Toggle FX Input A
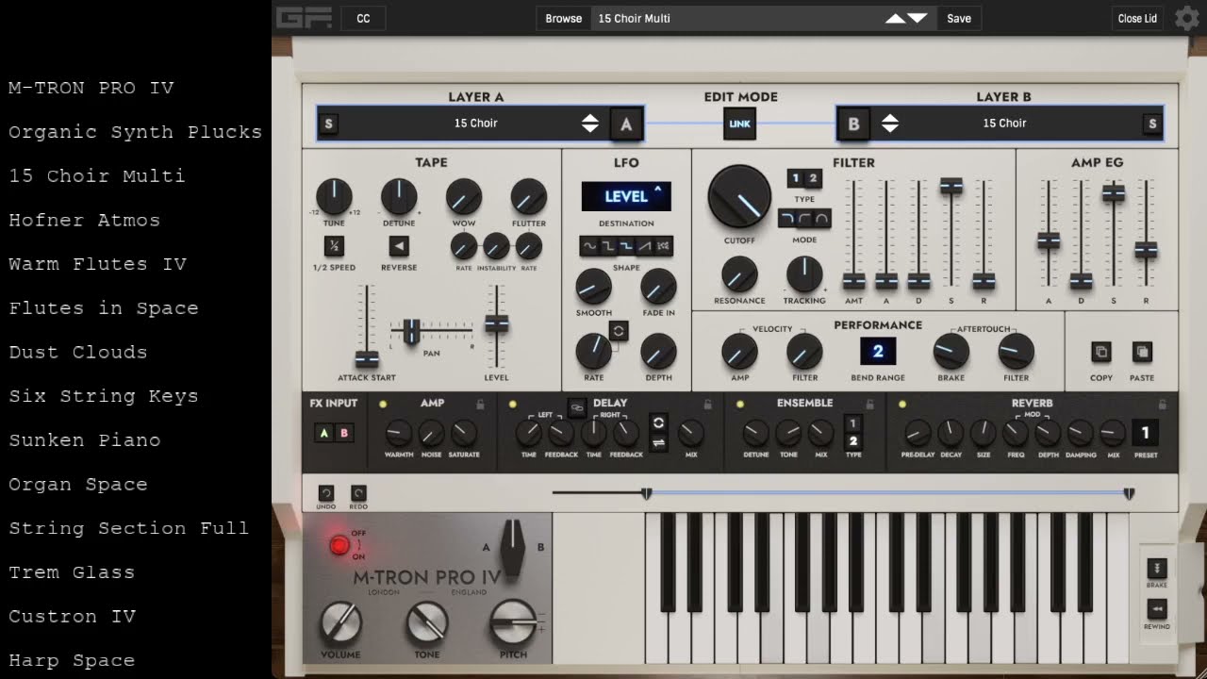The width and height of the screenshot is (1207, 679). click(x=324, y=433)
